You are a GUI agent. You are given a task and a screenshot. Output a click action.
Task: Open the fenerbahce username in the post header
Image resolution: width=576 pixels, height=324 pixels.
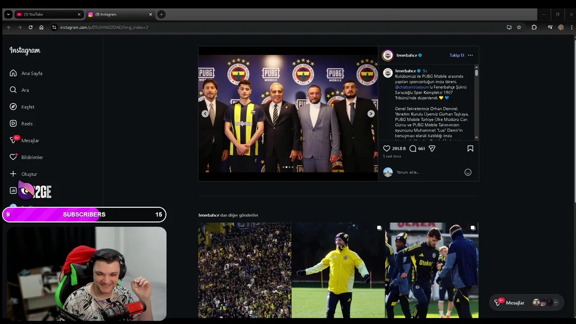(x=407, y=55)
